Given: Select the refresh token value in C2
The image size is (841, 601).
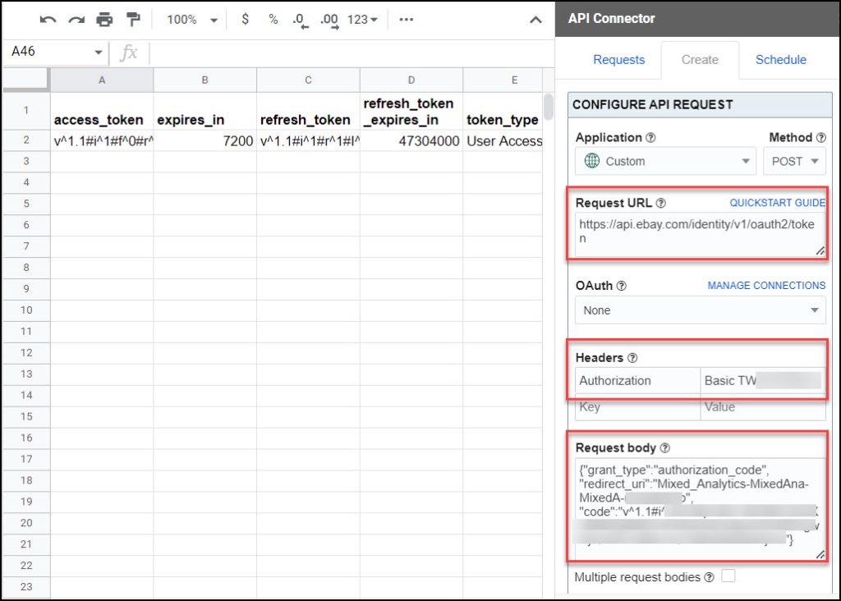Looking at the screenshot, I should [308, 141].
